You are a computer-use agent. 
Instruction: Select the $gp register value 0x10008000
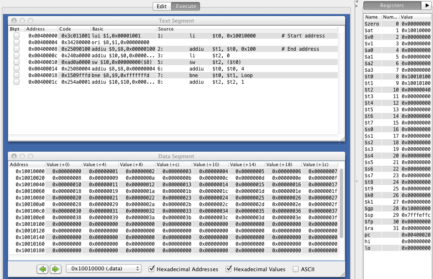click(x=416, y=209)
